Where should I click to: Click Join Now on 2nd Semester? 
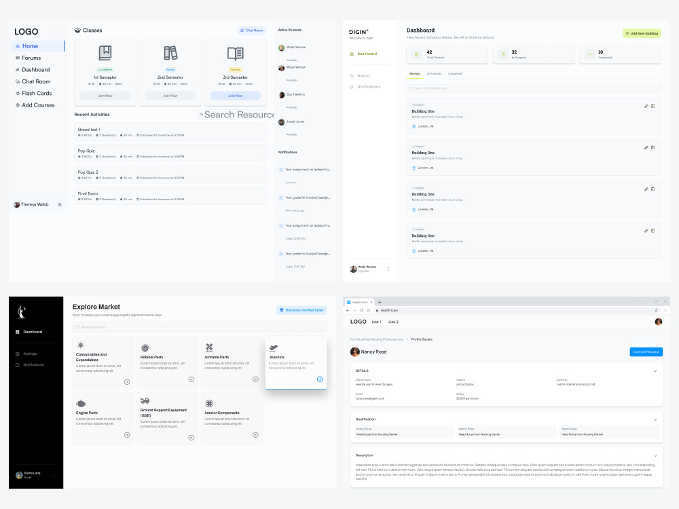170,96
